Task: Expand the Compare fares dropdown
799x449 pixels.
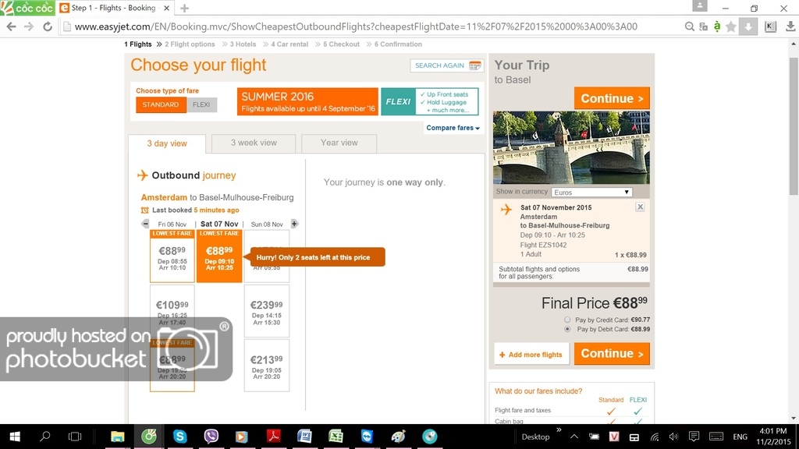Action: pyautogui.click(x=453, y=128)
